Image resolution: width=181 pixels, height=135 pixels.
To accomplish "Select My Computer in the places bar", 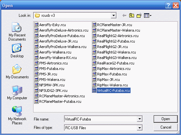I will (17, 92).
